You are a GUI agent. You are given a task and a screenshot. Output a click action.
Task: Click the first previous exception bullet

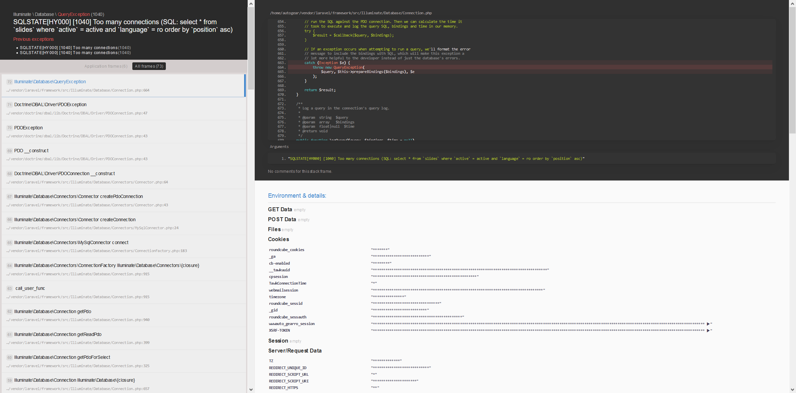tap(75, 48)
